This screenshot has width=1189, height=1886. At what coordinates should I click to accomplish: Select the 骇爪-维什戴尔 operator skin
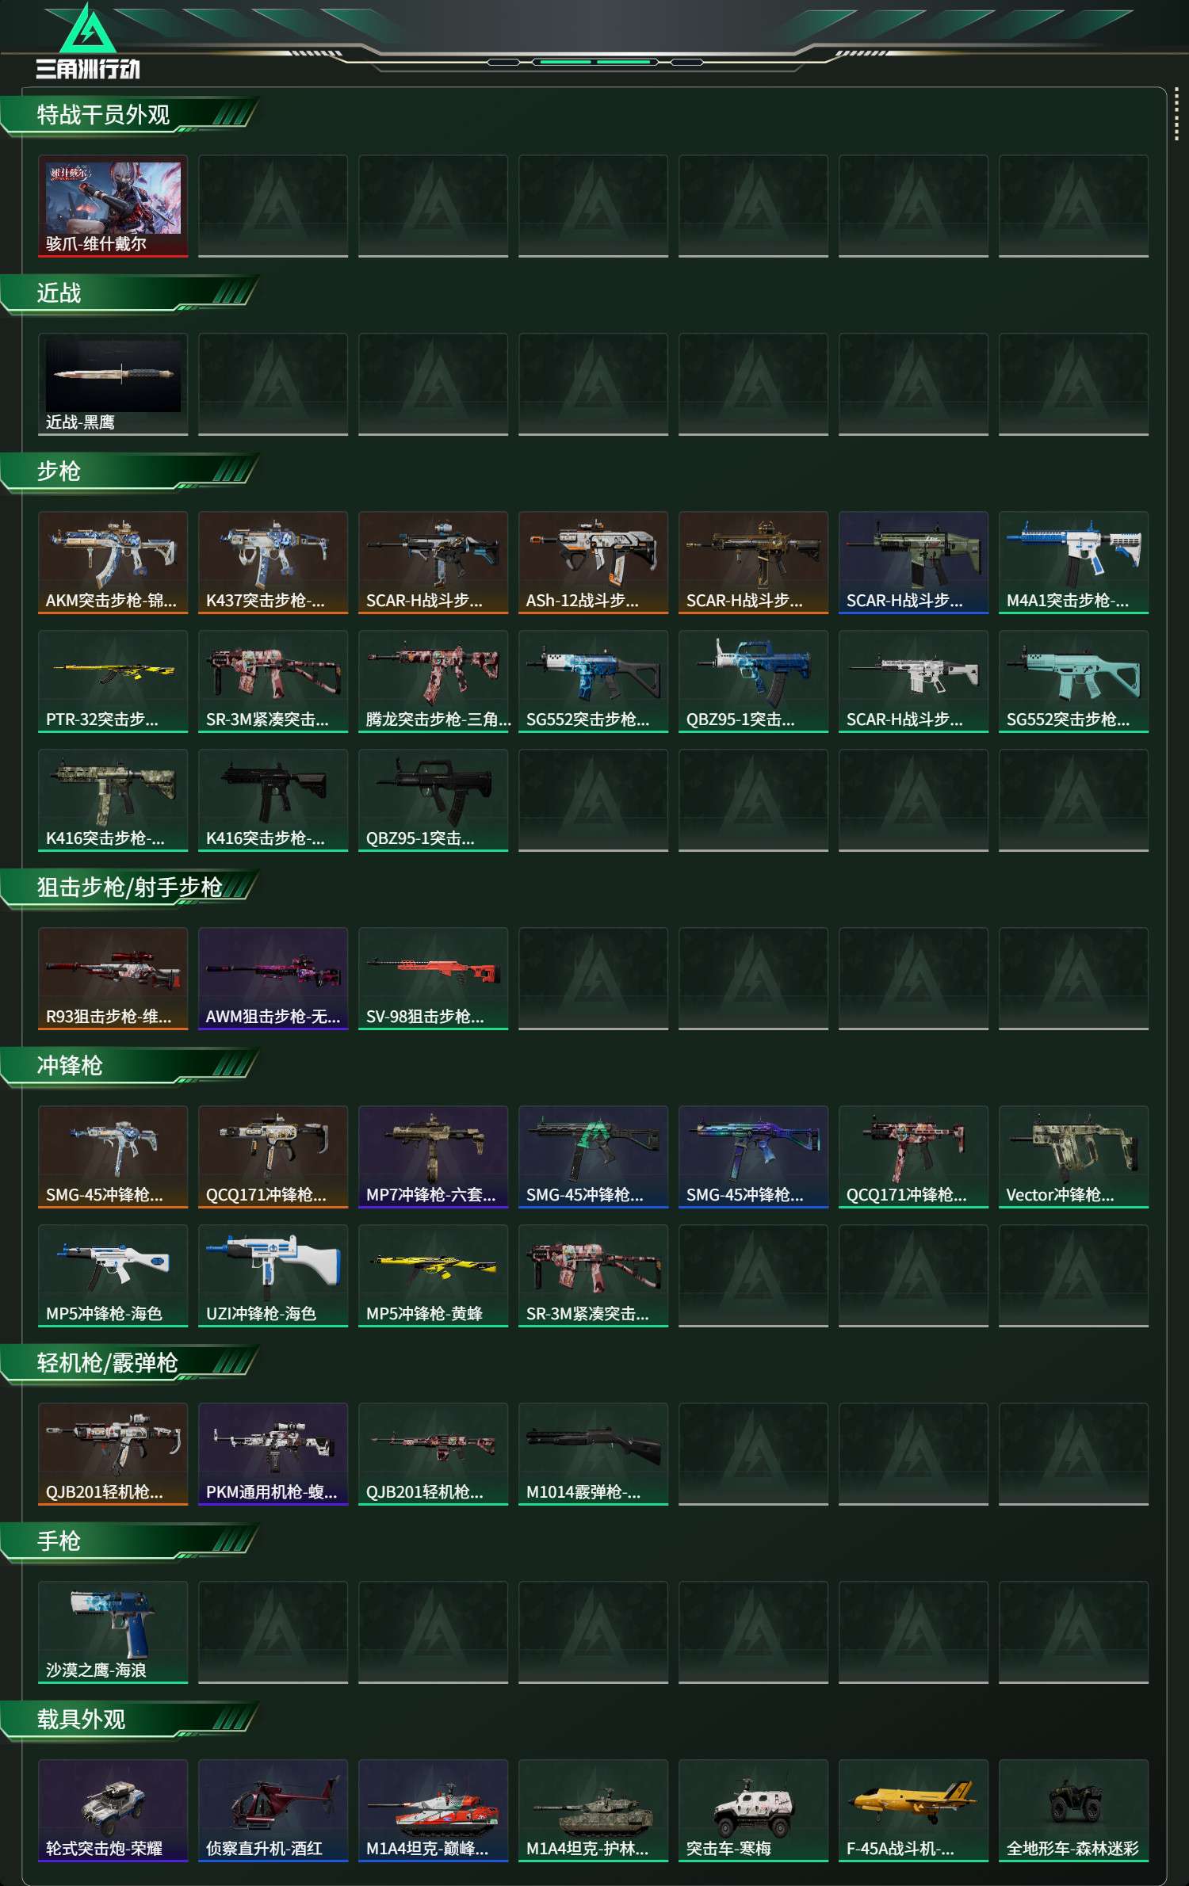coord(113,206)
